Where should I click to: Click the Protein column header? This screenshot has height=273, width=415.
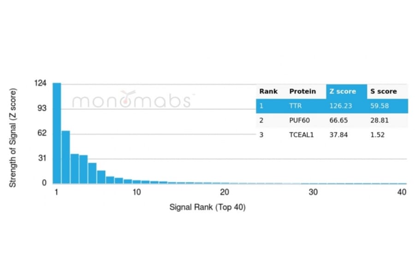pos(302,91)
